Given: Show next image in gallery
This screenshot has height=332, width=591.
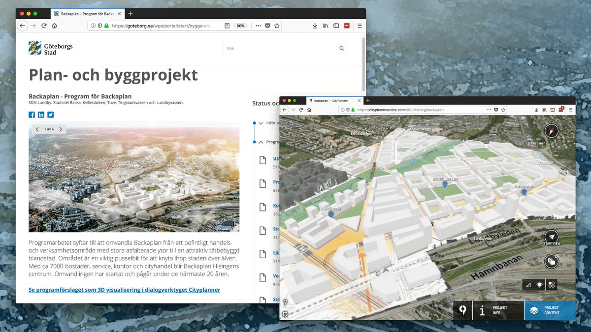Looking at the screenshot, I should [61, 129].
